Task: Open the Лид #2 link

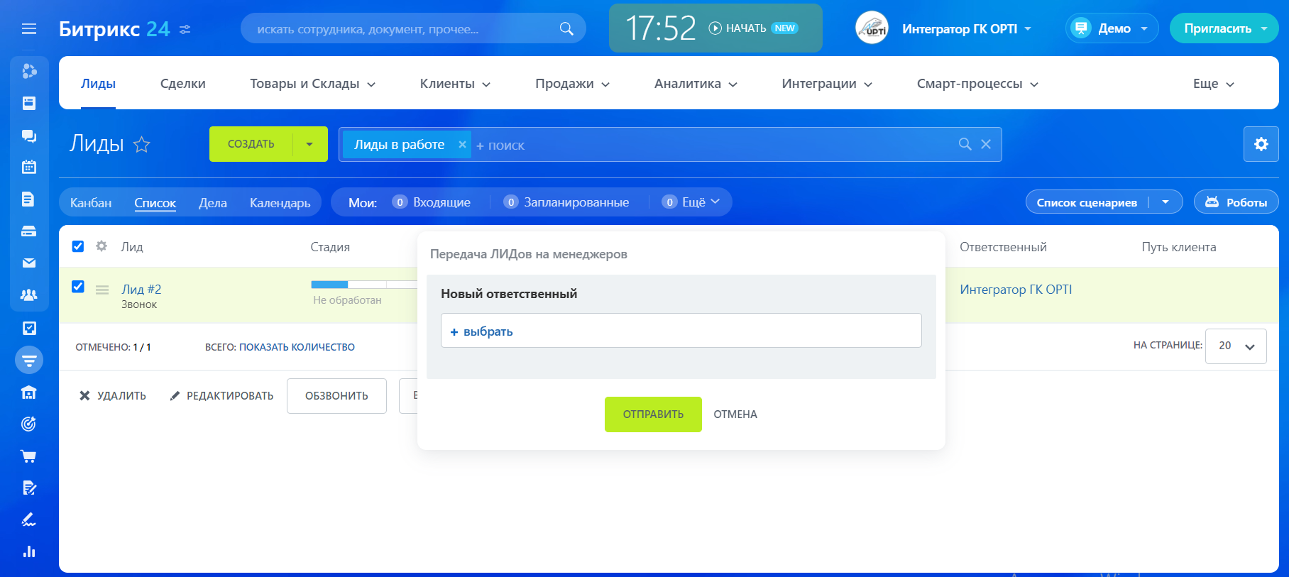Action: coord(141,290)
